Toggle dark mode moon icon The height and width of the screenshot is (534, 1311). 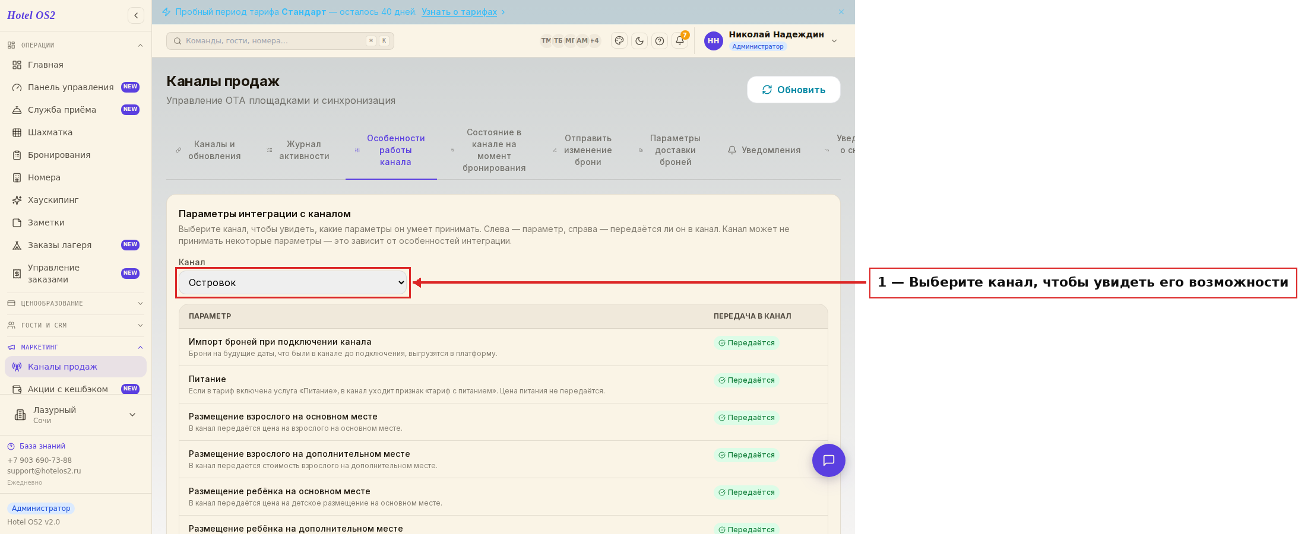(639, 41)
